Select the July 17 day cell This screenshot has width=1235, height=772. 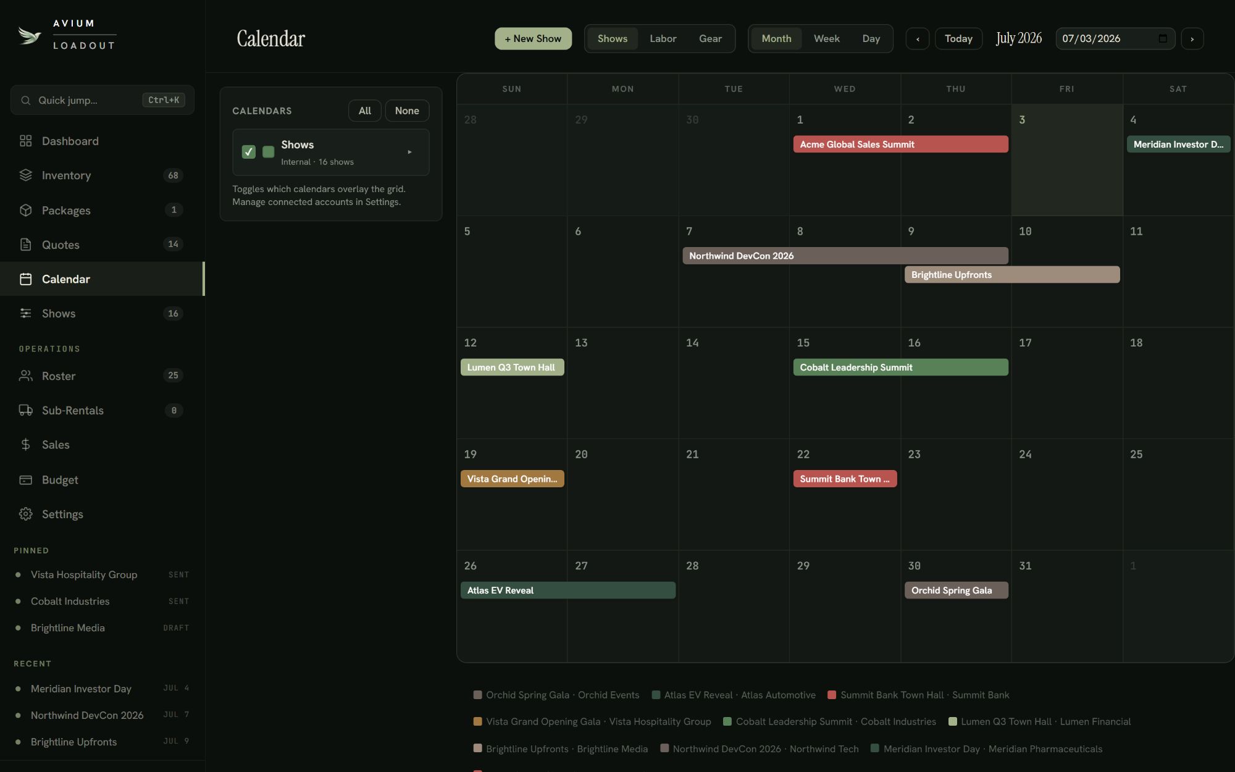pos(1067,383)
